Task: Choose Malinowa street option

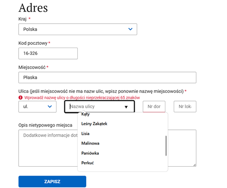Action: tap(90, 143)
